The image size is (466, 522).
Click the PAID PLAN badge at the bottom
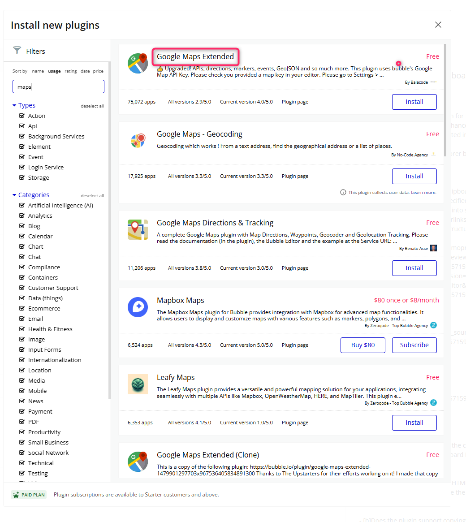(x=28, y=495)
